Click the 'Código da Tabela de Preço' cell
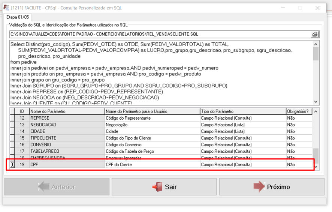Image resolution: width=332 pixels, height=212 pixels. (x=152, y=151)
